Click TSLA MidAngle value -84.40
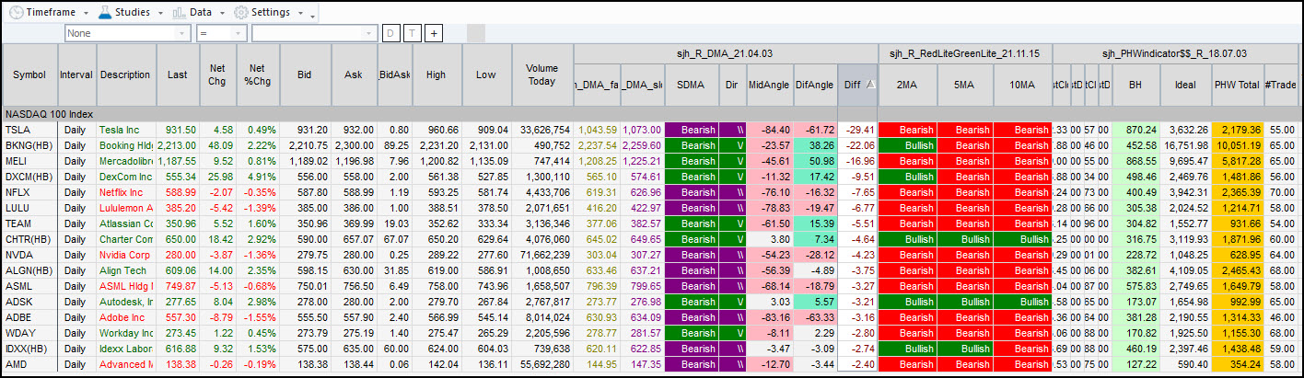 pyautogui.click(x=769, y=130)
